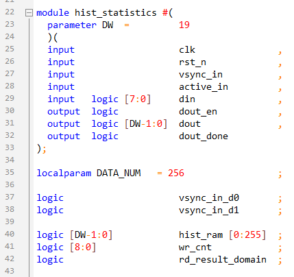Image resolution: width=294 pixels, height=277 pixels.
Task: Click module name hist_statistics
Action: pyautogui.click(x=116, y=13)
